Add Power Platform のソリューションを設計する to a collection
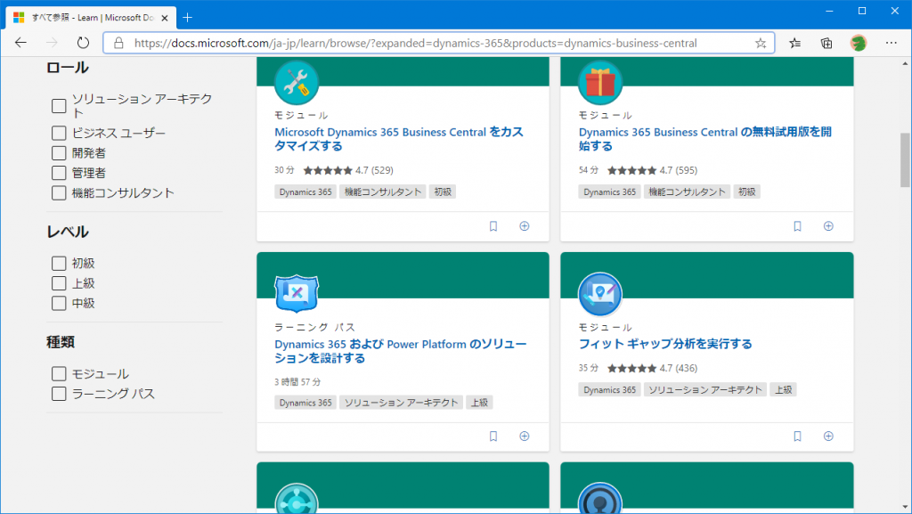Viewport: 912px width, 514px height. (524, 436)
